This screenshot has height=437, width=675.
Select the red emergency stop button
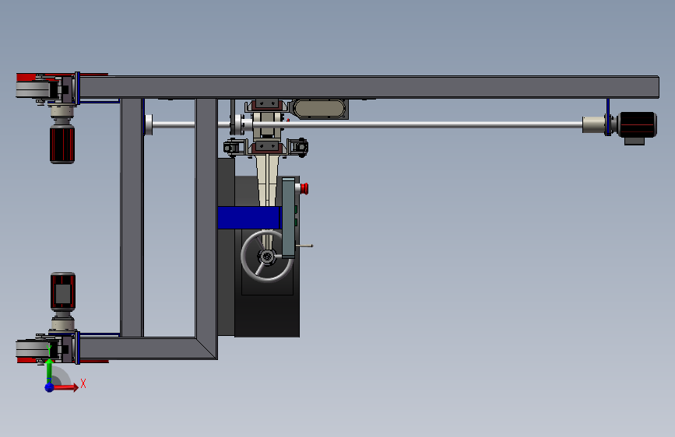(x=304, y=188)
